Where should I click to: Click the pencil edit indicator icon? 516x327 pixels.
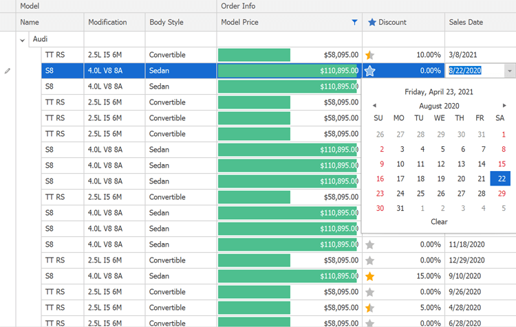point(8,71)
